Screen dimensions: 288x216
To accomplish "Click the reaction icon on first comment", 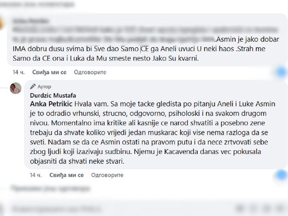I will [280, 72].
